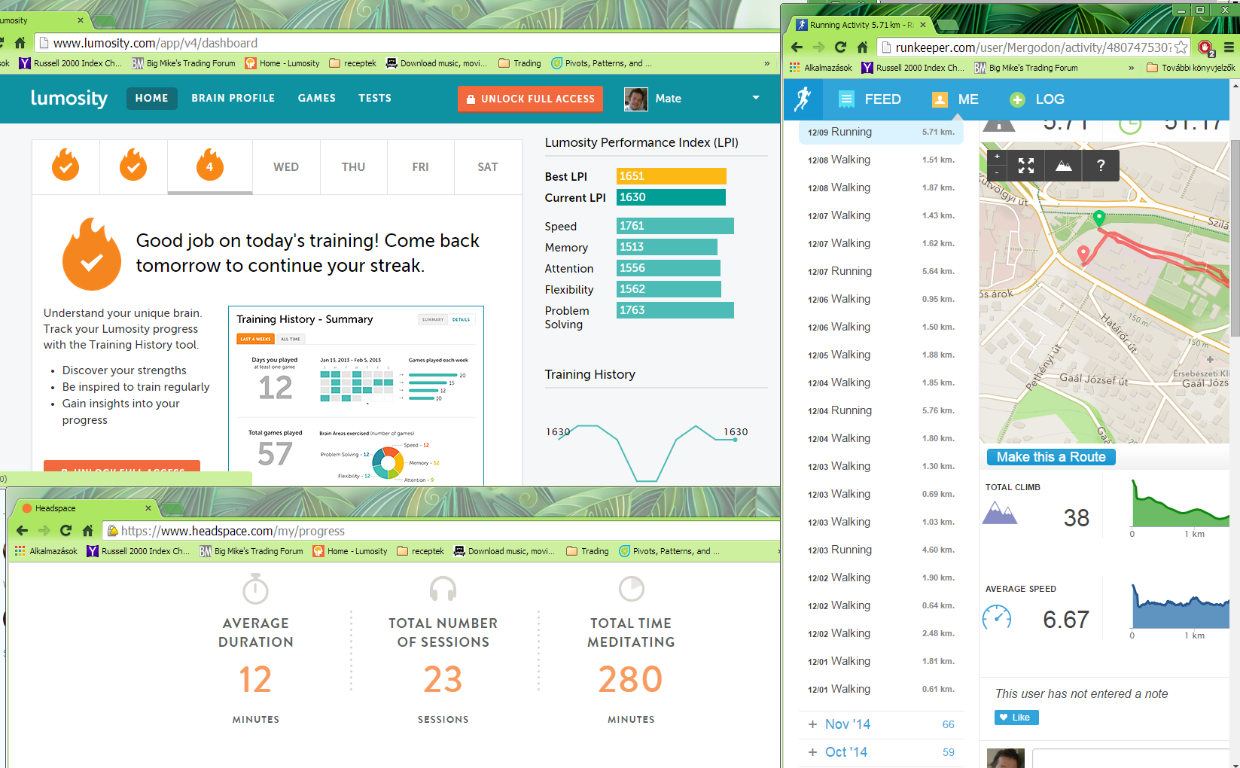Viewport: 1240px width, 768px height.
Task: Click Make this a Route
Action: [x=1051, y=457]
